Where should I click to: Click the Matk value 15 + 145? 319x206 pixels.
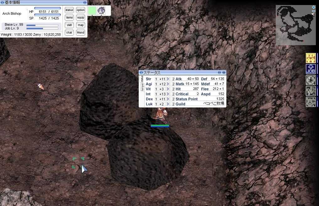(192, 84)
